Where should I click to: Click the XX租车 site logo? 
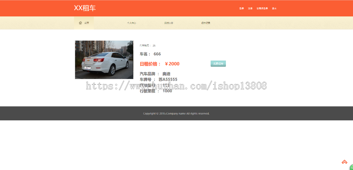coord(85,8)
